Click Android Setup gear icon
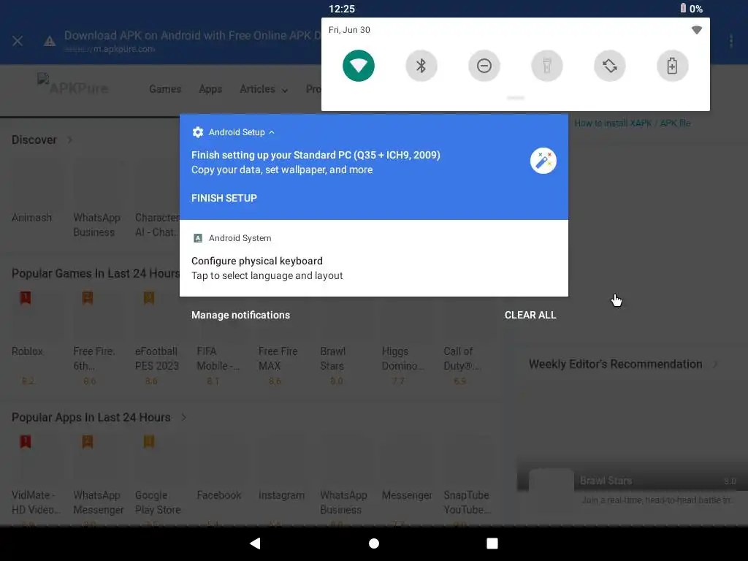The width and height of the screenshot is (748, 561). point(197,132)
